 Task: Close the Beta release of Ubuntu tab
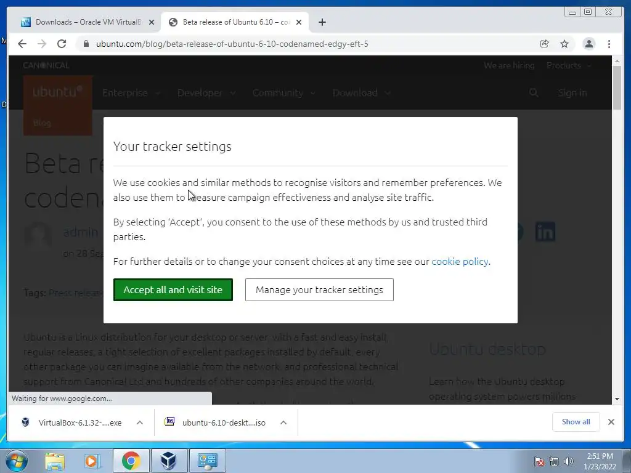[299, 22]
